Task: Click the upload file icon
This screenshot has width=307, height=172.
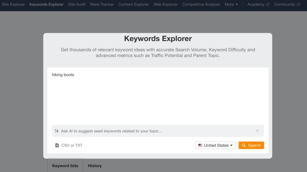Action: click(x=57, y=145)
